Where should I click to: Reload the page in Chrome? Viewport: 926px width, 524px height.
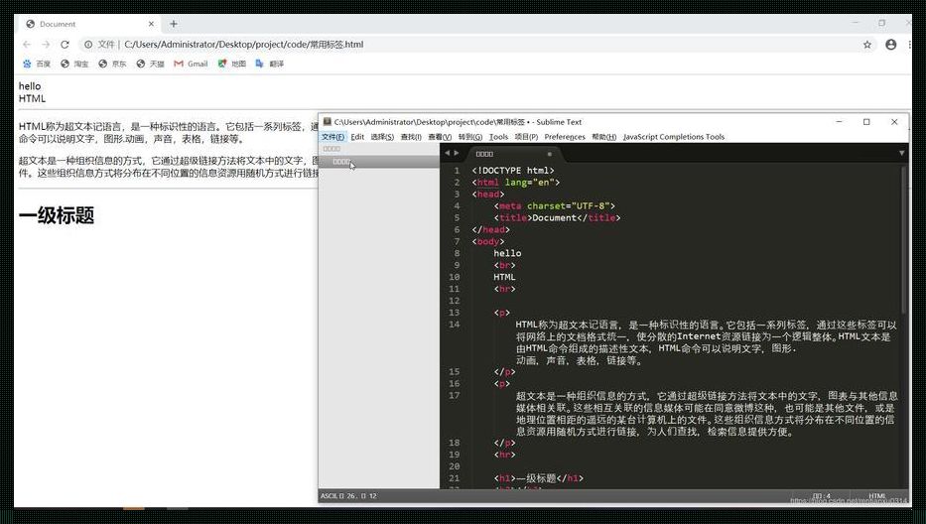click(x=65, y=45)
